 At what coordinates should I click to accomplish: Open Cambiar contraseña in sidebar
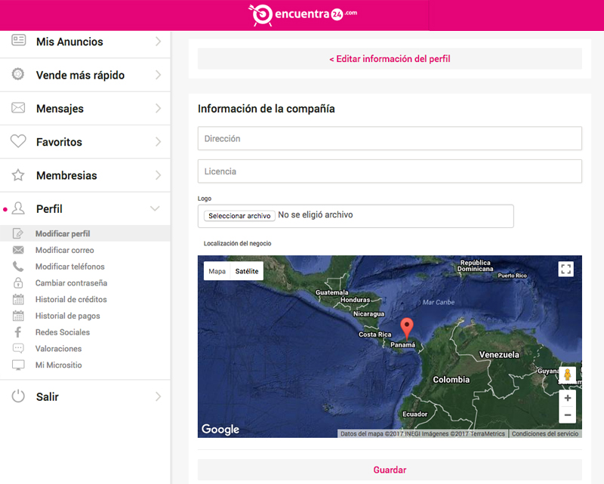(71, 283)
